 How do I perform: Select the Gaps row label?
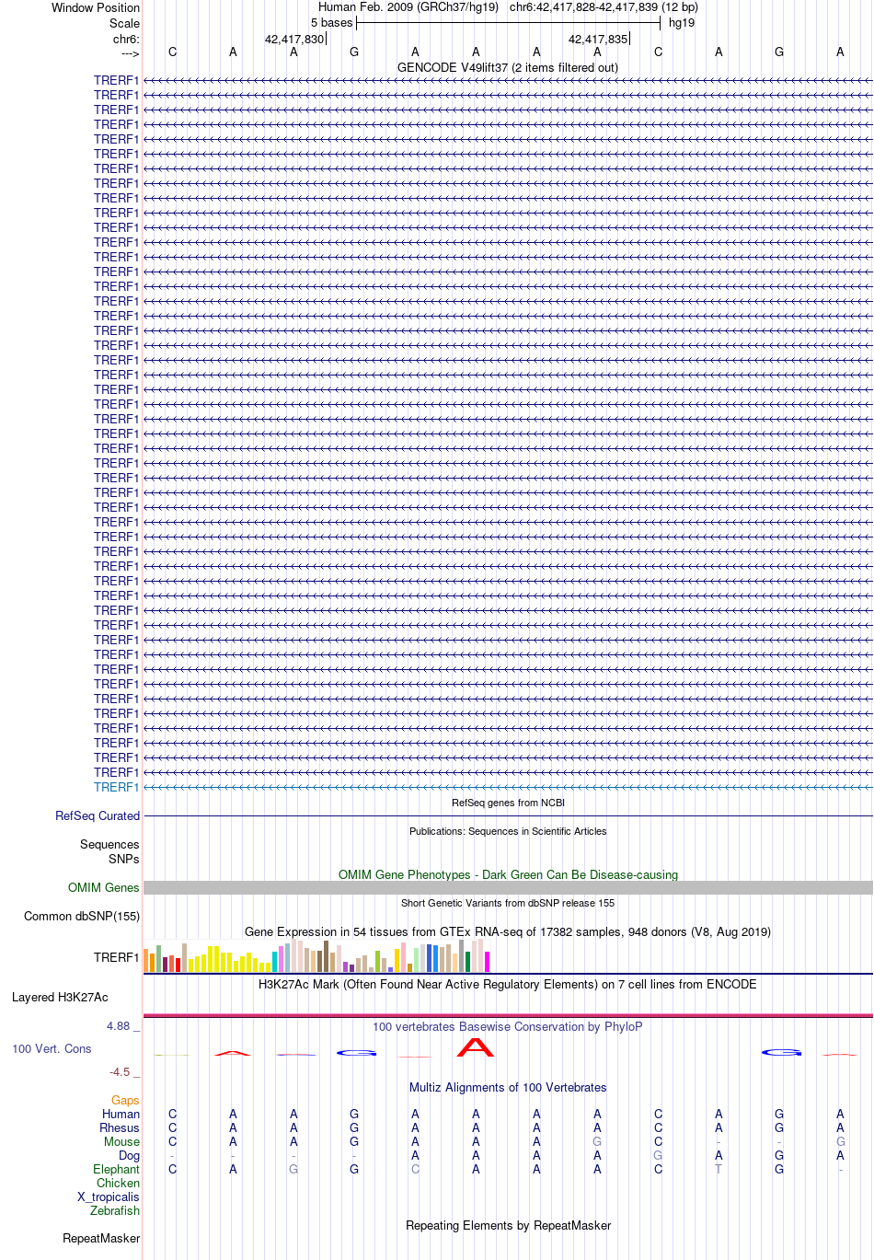click(125, 1100)
